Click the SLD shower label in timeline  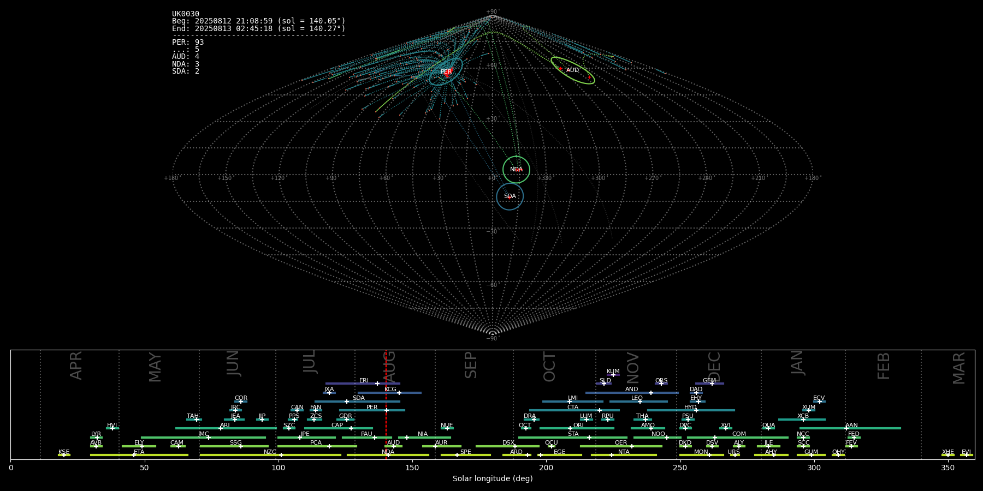(x=605, y=381)
